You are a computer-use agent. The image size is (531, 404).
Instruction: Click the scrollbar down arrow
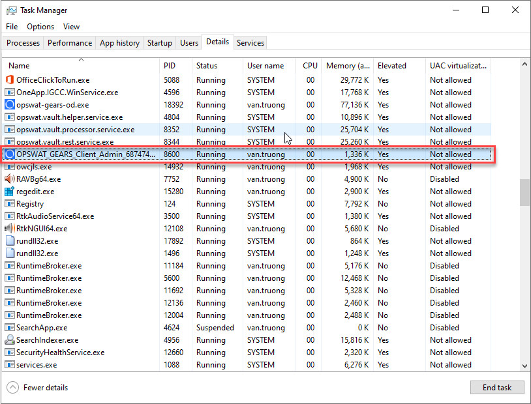pyautogui.click(x=524, y=366)
